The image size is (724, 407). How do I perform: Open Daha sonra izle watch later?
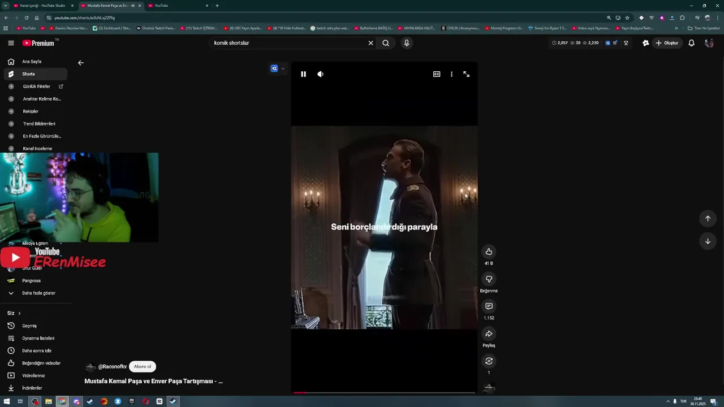[x=36, y=350]
